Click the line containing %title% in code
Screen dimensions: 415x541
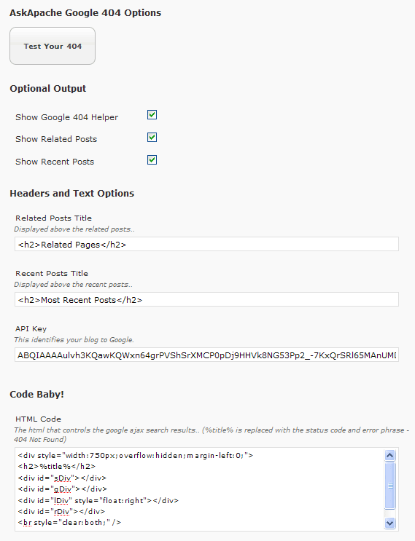click(x=57, y=467)
